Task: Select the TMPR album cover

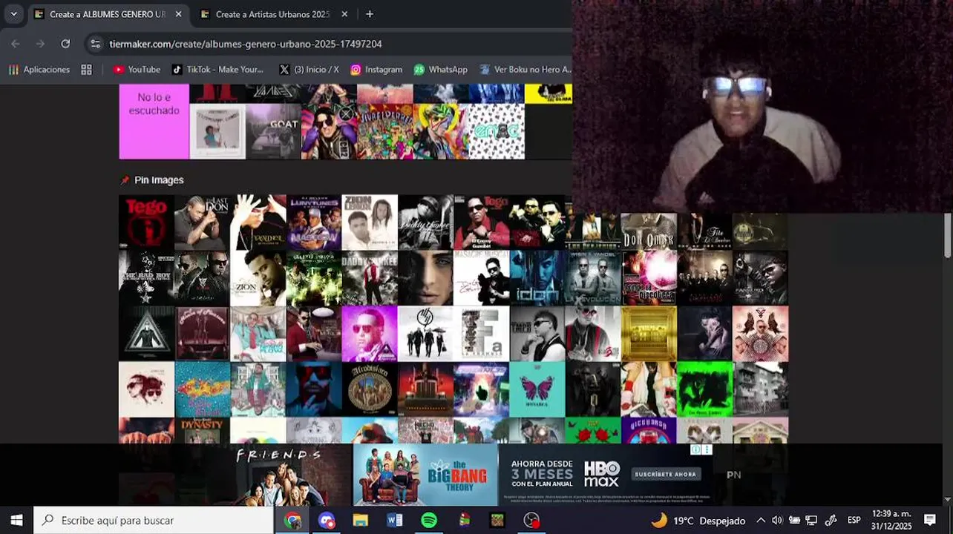Action: (537, 334)
